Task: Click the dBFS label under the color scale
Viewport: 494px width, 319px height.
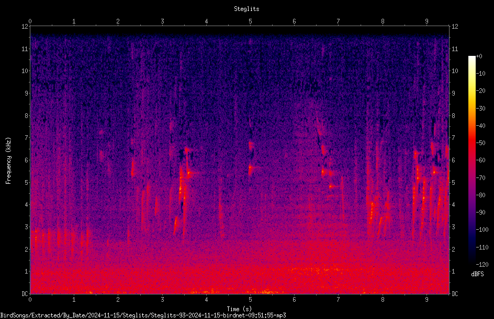Action: point(477,274)
